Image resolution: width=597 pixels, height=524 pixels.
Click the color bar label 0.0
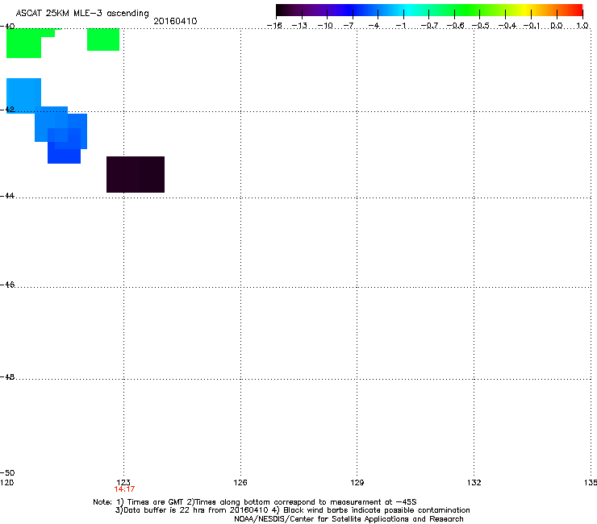(557, 26)
